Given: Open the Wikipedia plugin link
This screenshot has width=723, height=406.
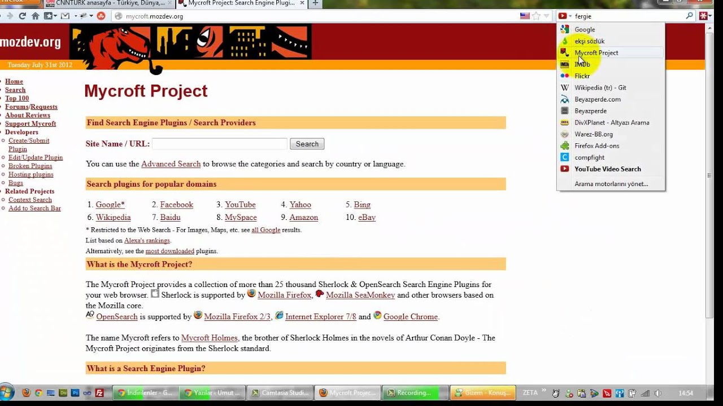Looking at the screenshot, I should (113, 218).
